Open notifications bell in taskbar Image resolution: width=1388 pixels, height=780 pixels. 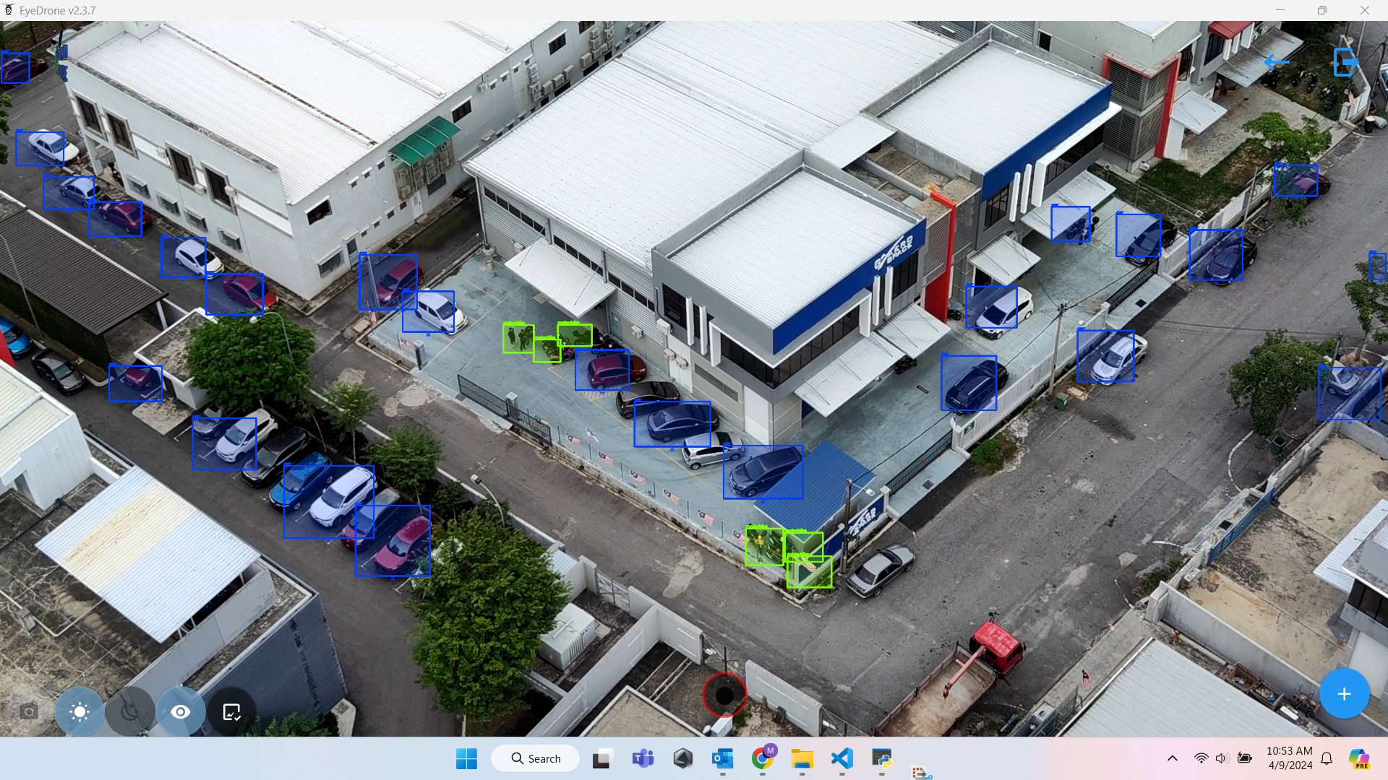click(x=1327, y=758)
